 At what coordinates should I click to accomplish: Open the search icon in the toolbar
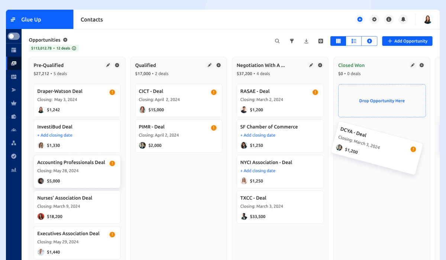[x=277, y=41]
